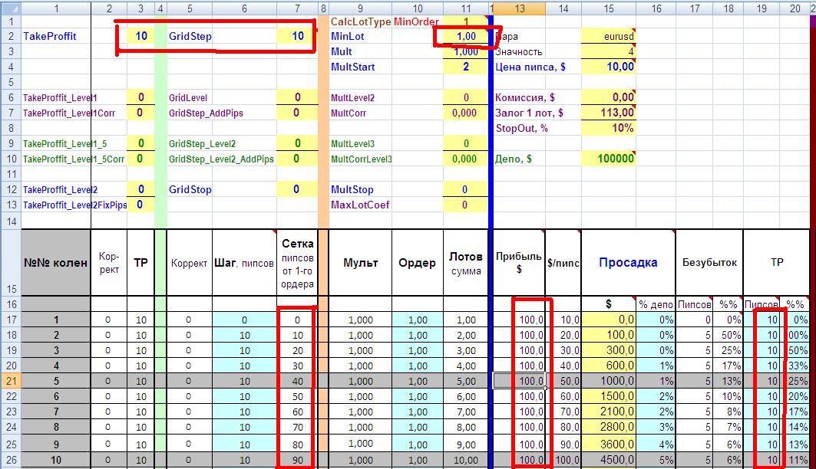The image size is (816, 469).
Task: Click the Лотов сумма column header
Action: pyautogui.click(x=466, y=263)
